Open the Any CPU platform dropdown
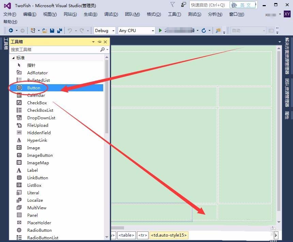The image size is (293, 242). tap(153, 30)
